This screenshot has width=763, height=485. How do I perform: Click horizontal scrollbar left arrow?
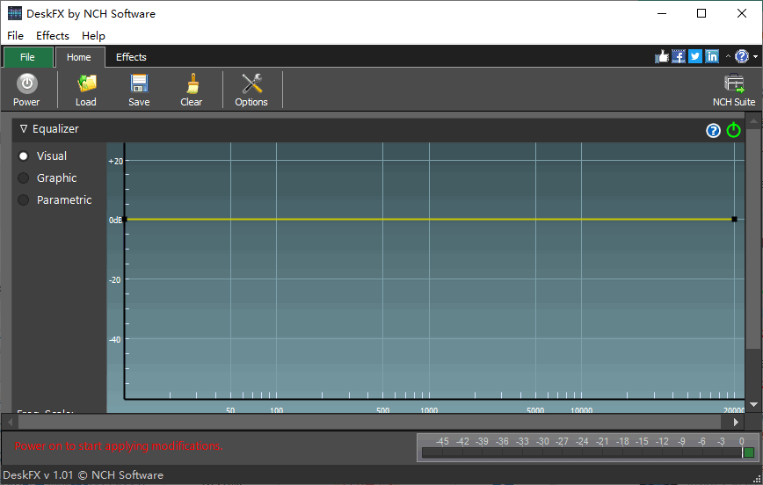point(10,422)
